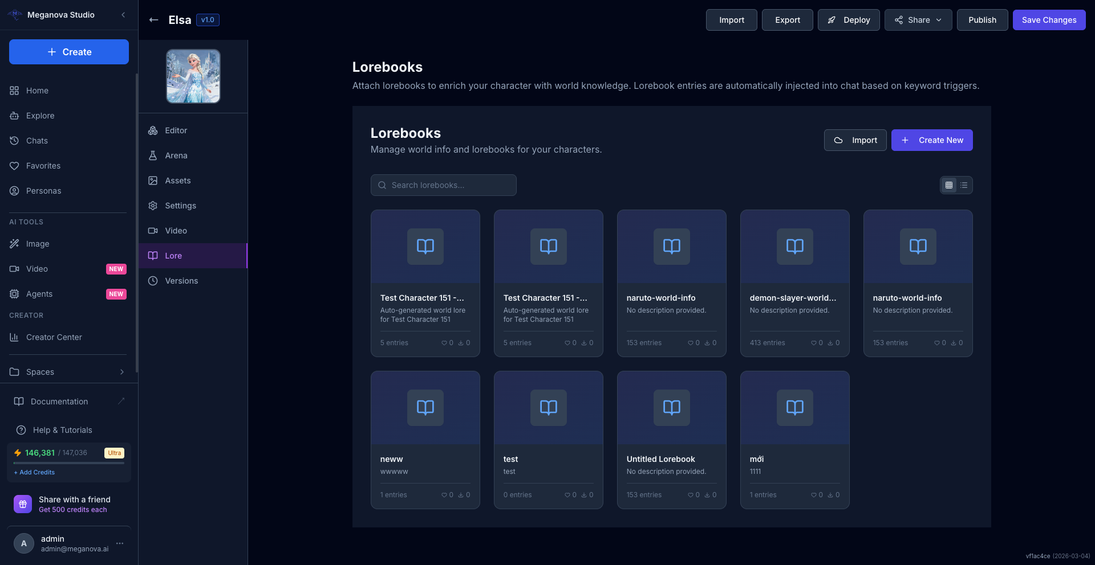Image resolution: width=1095 pixels, height=565 pixels.
Task: Click the gift icon for Share with a friend
Action: (x=23, y=504)
